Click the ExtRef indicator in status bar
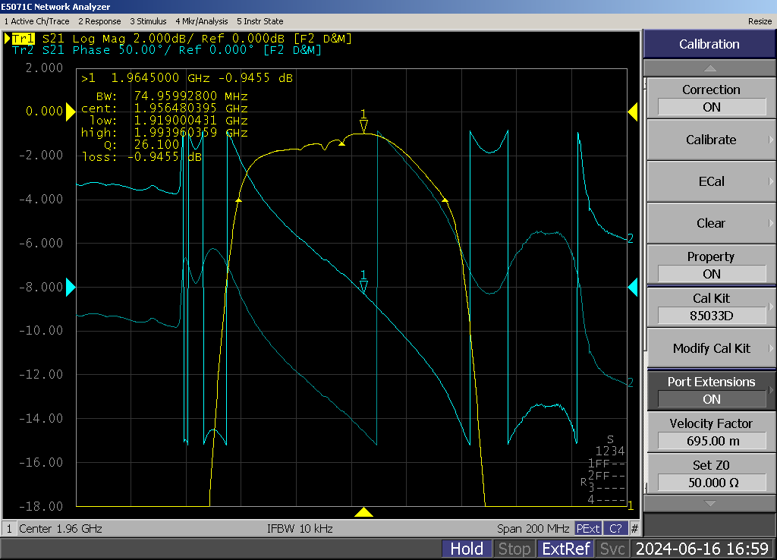The image size is (777, 560). point(565,549)
